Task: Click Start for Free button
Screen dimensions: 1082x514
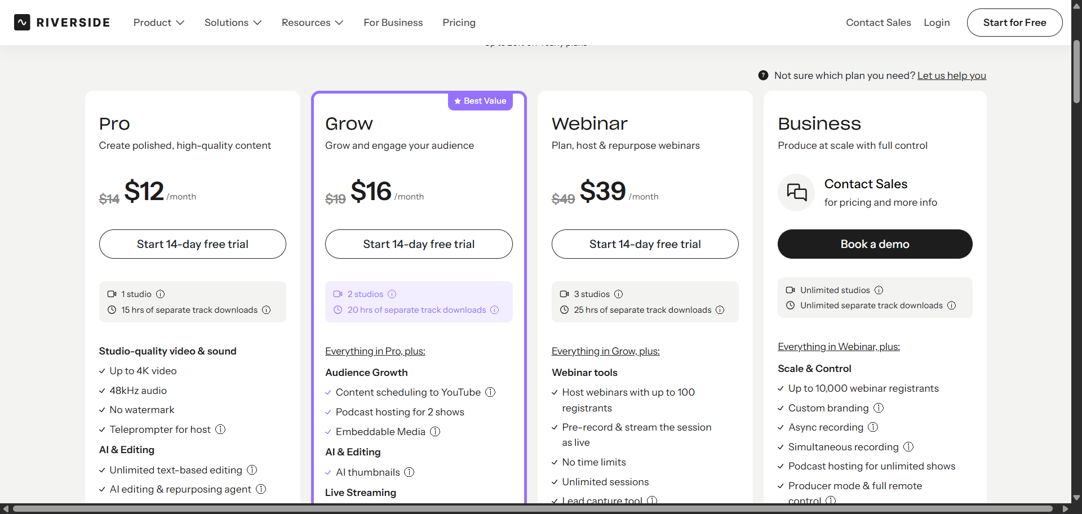Action: (1015, 23)
